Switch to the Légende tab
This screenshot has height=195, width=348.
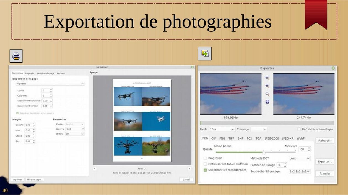point(30,73)
